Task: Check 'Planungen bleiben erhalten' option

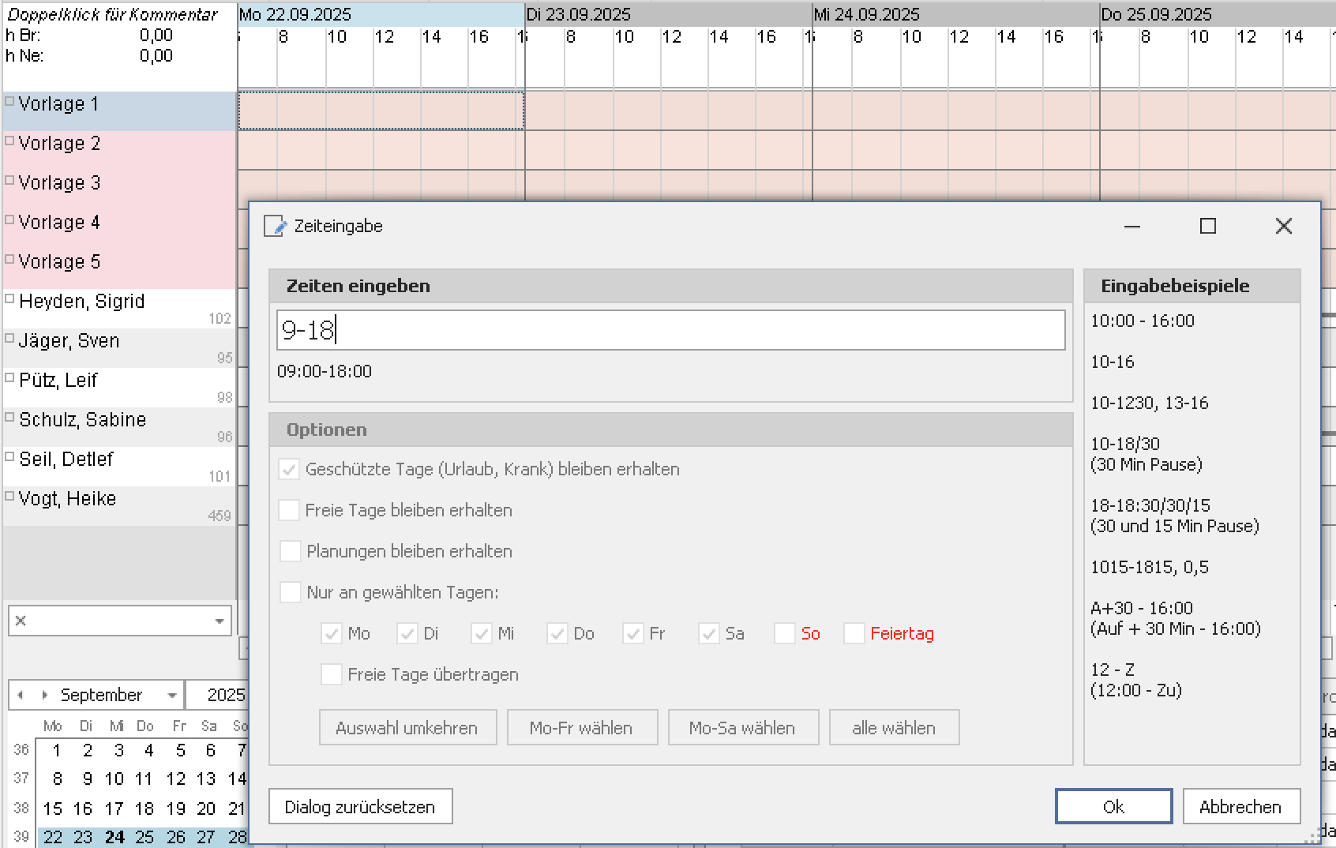Action: pyautogui.click(x=290, y=551)
